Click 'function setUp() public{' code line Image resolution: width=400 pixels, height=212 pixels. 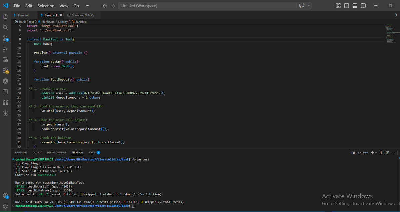tap(56, 62)
